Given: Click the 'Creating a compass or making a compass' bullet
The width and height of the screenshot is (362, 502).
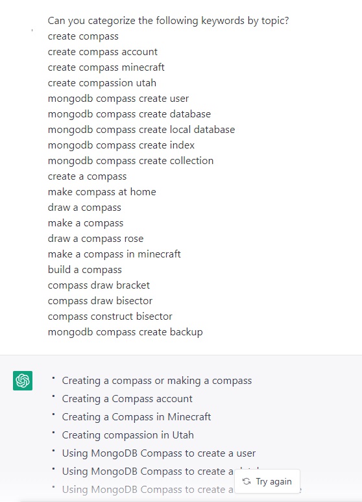Looking at the screenshot, I should (x=156, y=380).
